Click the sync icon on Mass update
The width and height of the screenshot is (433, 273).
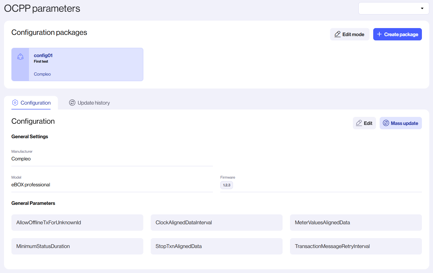point(386,123)
